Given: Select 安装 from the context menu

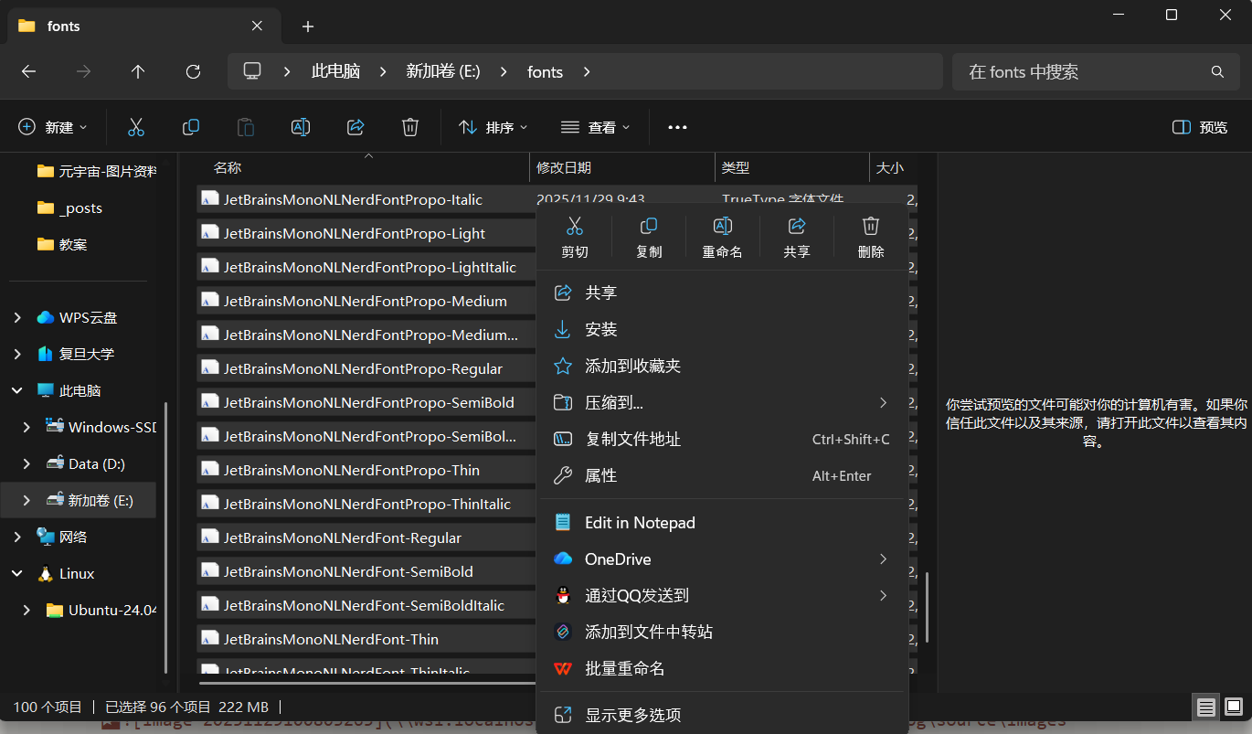Looking at the screenshot, I should tap(601, 329).
